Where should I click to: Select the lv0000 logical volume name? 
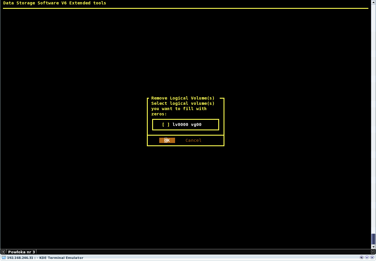pyautogui.click(x=180, y=124)
